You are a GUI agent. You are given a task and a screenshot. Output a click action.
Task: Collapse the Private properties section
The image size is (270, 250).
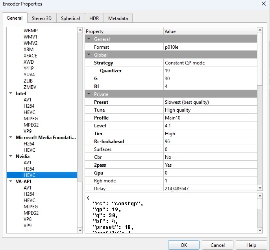(89, 94)
